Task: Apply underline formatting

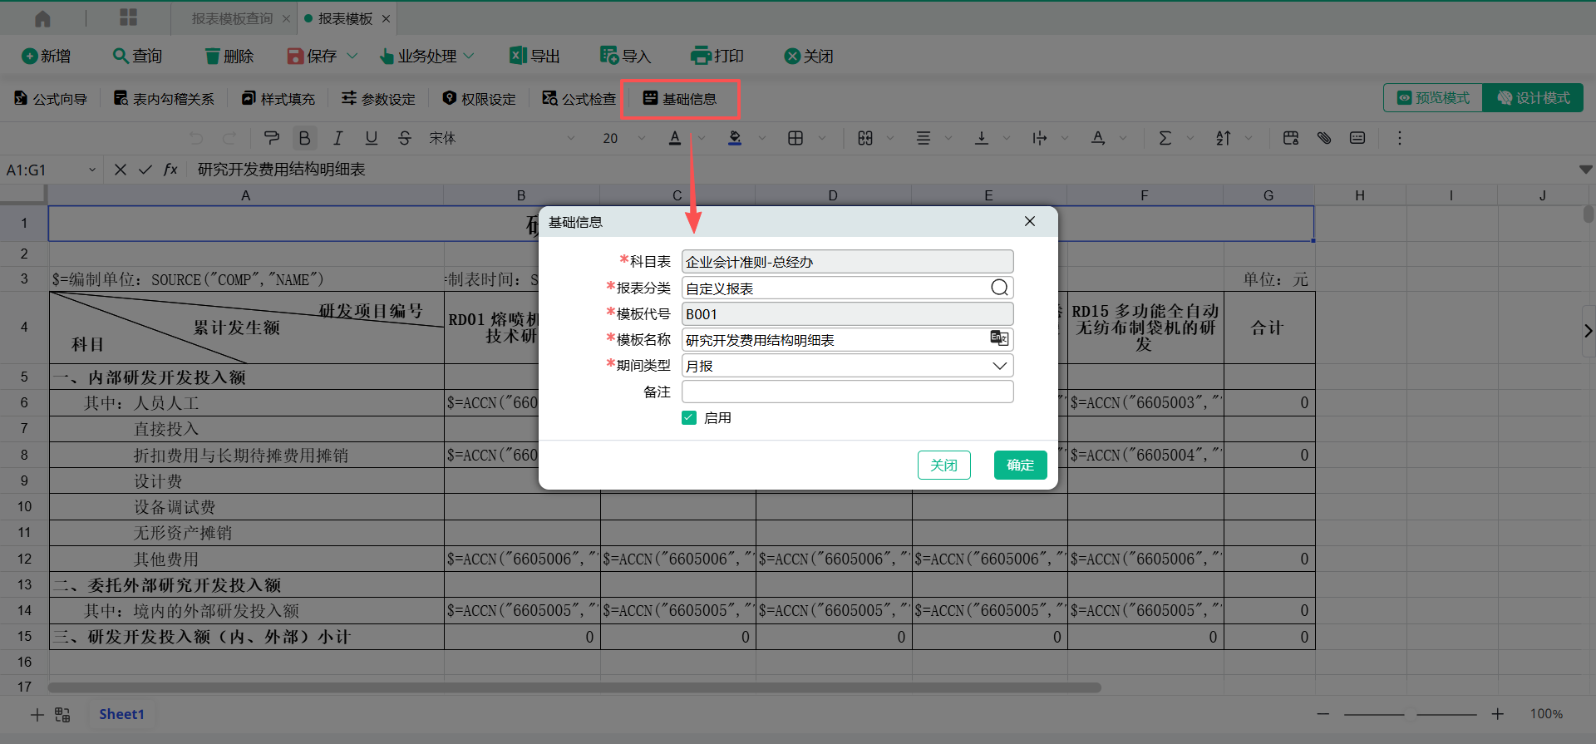Action: (371, 138)
